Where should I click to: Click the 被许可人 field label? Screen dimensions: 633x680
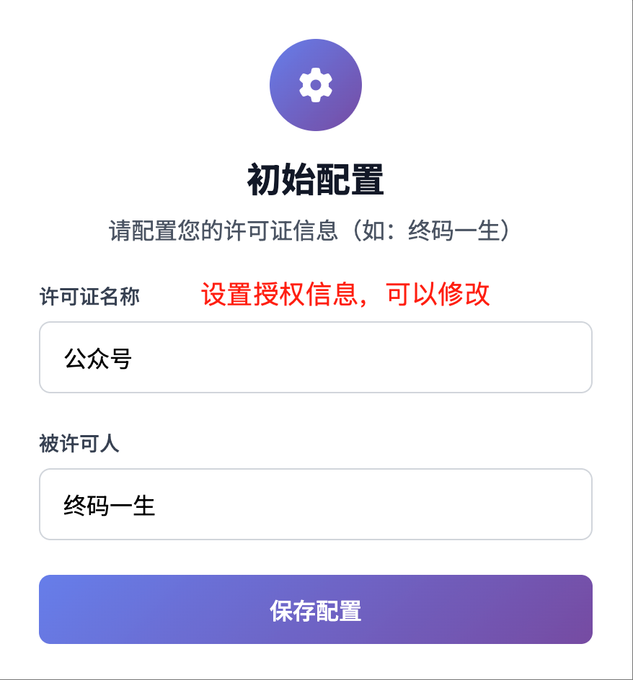[x=79, y=444]
